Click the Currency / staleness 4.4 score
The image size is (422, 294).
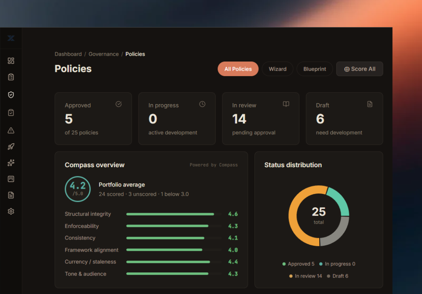(x=233, y=262)
